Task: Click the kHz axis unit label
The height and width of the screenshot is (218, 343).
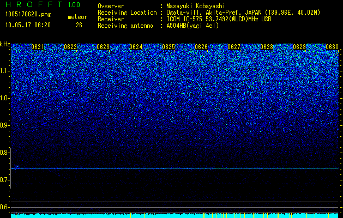Action: click(5, 44)
